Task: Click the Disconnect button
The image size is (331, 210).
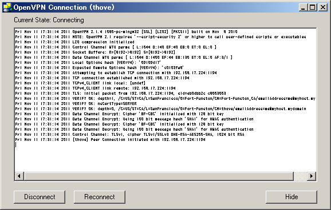Action: tap(40, 197)
